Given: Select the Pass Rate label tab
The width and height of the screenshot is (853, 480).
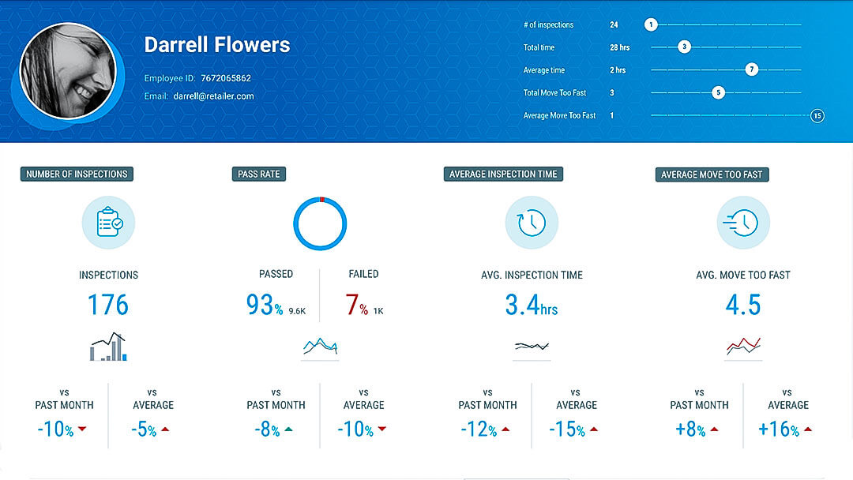Looking at the screenshot, I should point(259,174).
